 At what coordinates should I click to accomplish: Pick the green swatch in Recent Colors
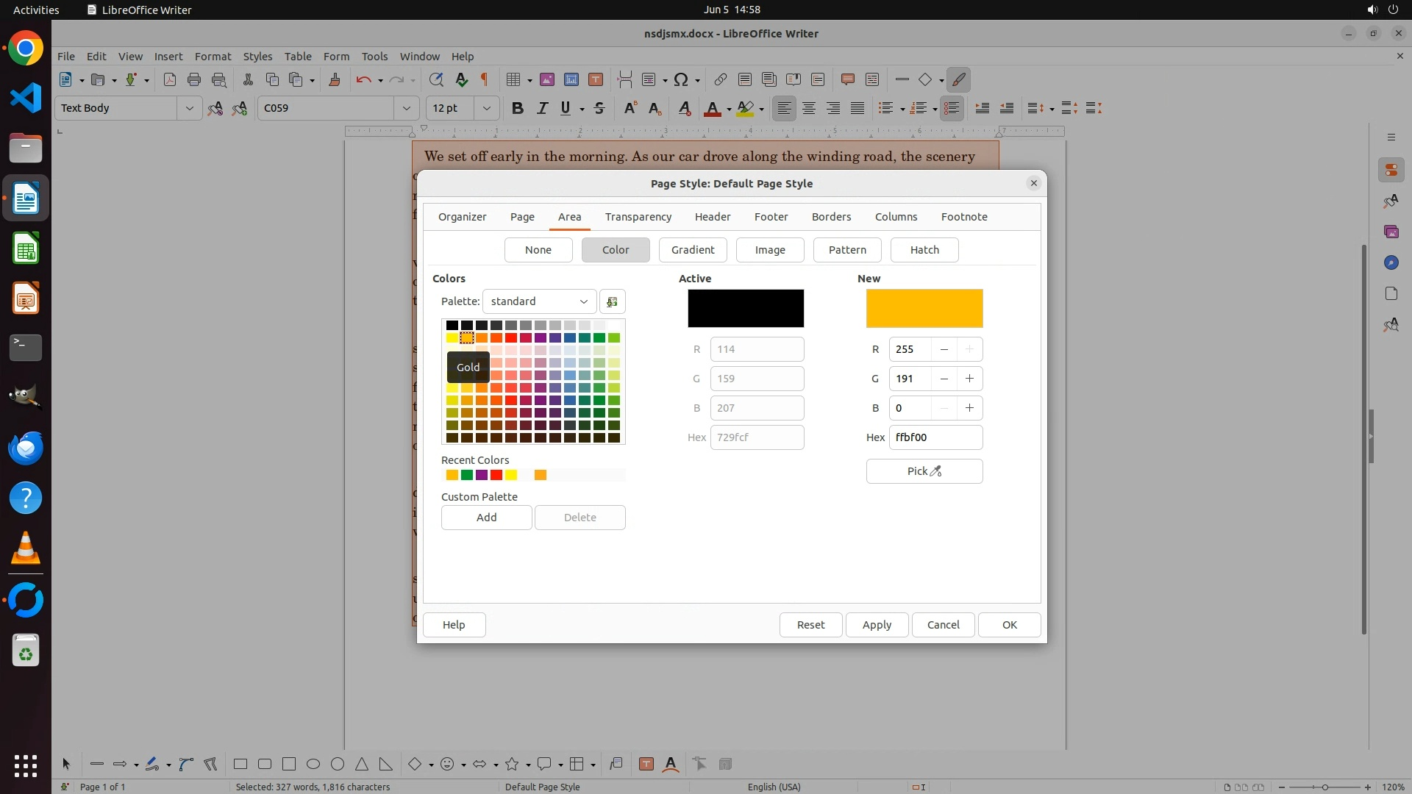coord(467,475)
